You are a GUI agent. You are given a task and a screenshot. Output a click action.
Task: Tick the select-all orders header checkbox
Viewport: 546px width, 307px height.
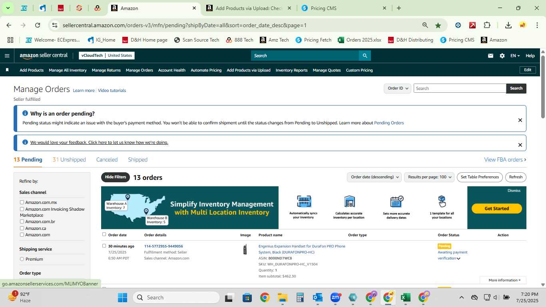click(x=104, y=234)
